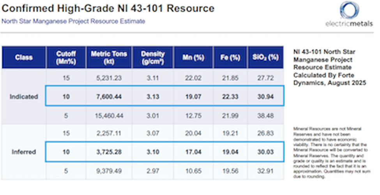Select the North Star Manganese Project subtitle
Screen dimensions: 380x195
coord(73,21)
